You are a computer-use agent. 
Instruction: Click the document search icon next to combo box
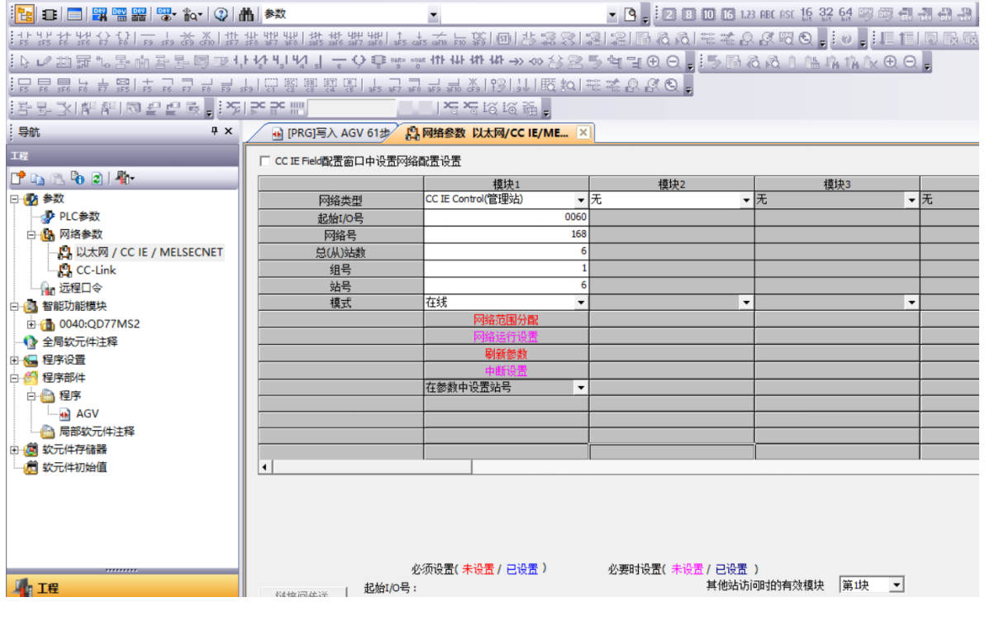(632, 14)
